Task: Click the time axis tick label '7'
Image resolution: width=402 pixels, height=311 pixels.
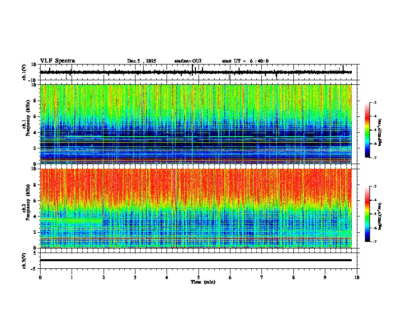Action: click(262, 277)
